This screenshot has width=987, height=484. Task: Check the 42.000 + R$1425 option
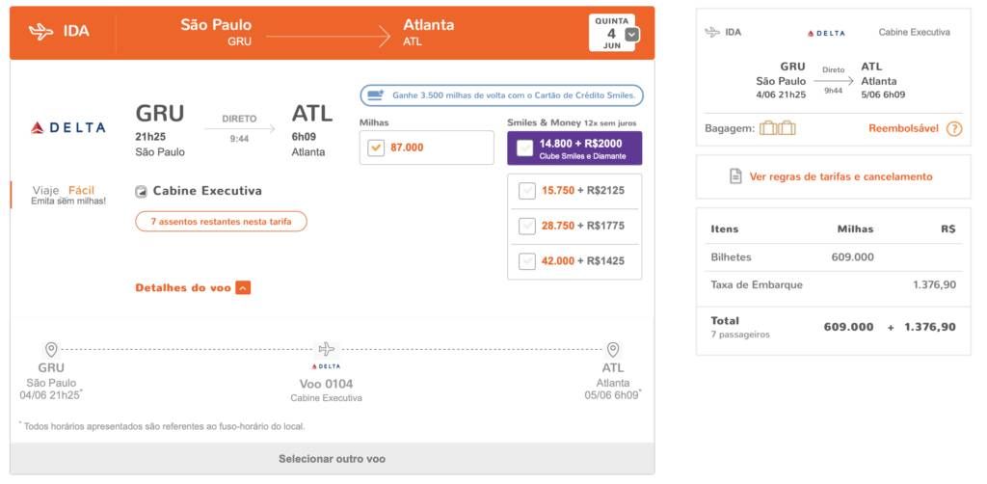527,261
